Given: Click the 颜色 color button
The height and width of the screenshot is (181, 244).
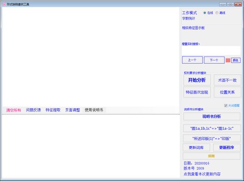Looking at the screenshot, I should coord(235,60).
